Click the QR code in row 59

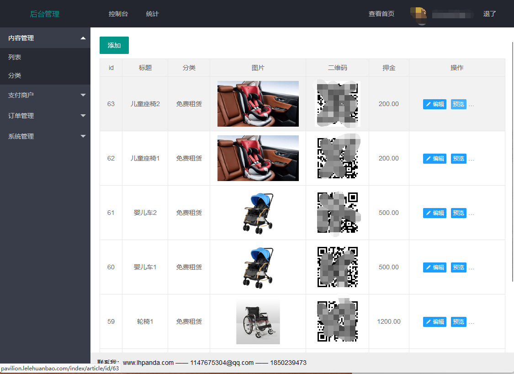point(338,321)
